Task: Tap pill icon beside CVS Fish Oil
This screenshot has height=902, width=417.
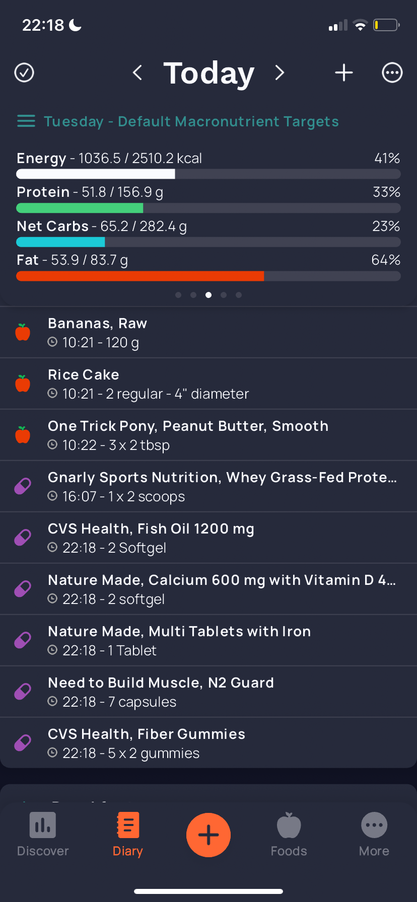Action: tap(23, 538)
